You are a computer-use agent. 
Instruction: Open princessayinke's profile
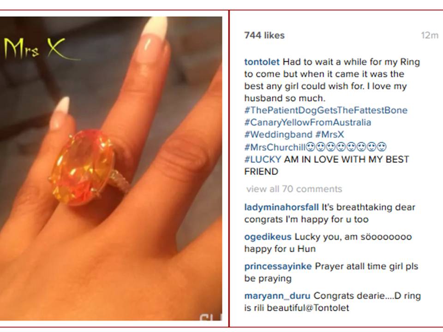(278, 266)
